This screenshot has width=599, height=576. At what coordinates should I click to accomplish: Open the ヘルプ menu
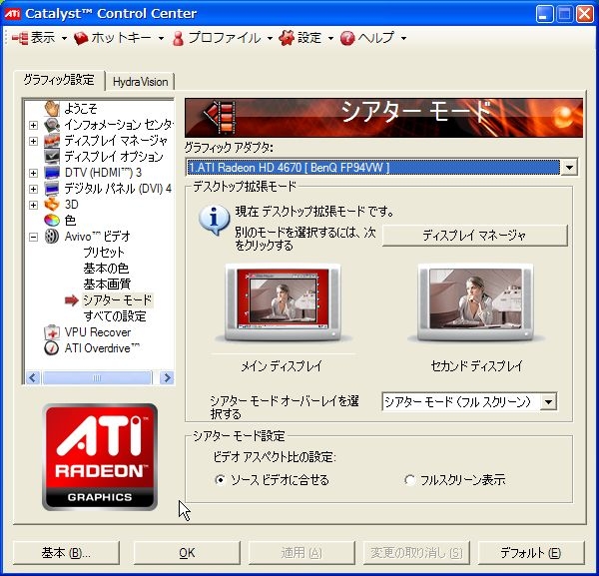click(x=372, y=38)
